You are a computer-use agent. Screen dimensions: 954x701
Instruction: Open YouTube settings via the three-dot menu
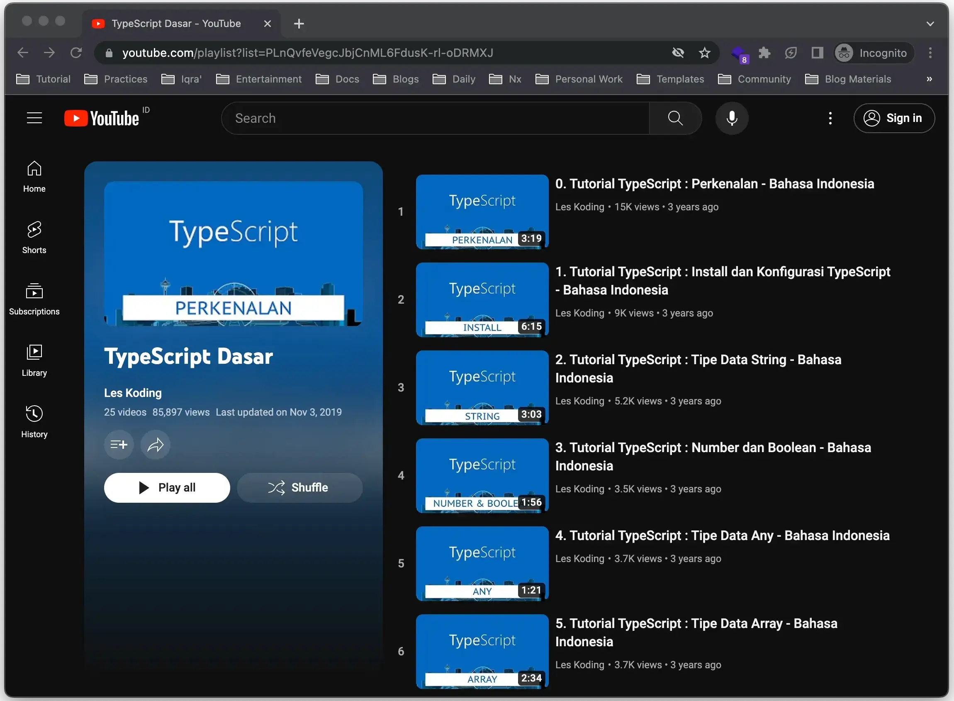click(830, 118)
